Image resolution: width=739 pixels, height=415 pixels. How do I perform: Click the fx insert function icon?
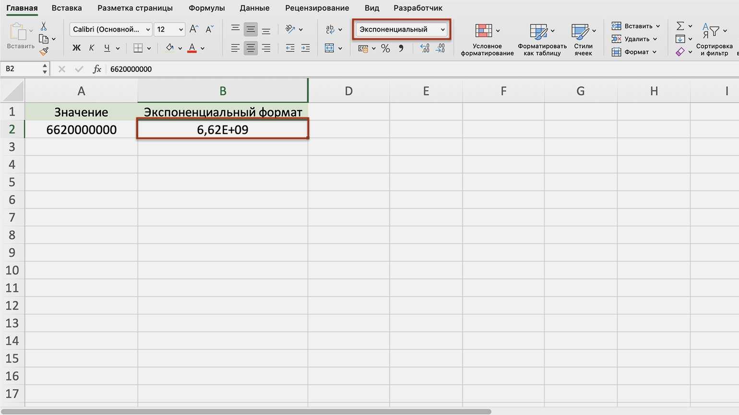coord(97,69)
